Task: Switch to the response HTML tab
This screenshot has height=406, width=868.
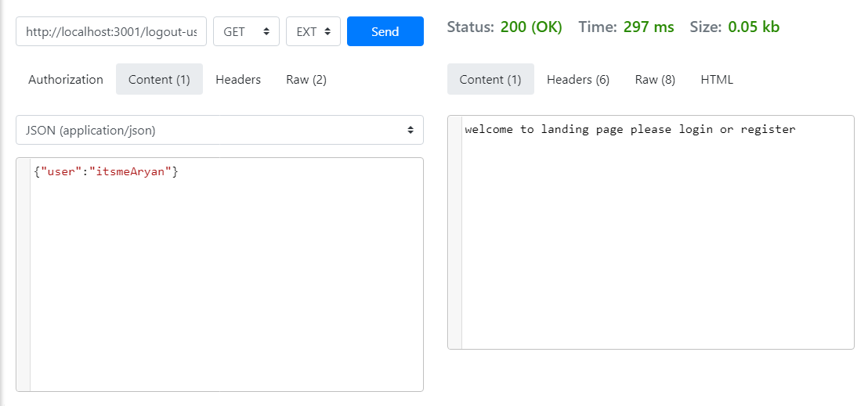Action: [x=717, y=79]
